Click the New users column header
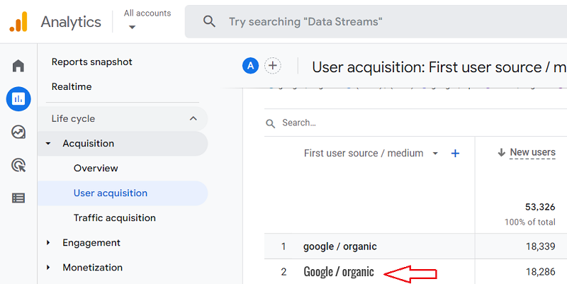This screenshot has width=567, height=284. [533, 152]
